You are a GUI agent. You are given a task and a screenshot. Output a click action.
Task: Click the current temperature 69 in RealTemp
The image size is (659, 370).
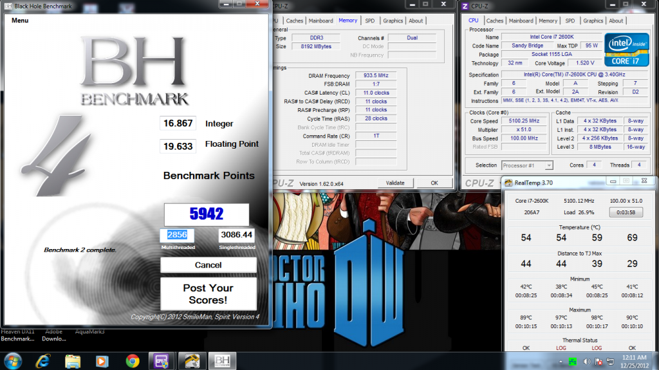[x=632, y=237]
